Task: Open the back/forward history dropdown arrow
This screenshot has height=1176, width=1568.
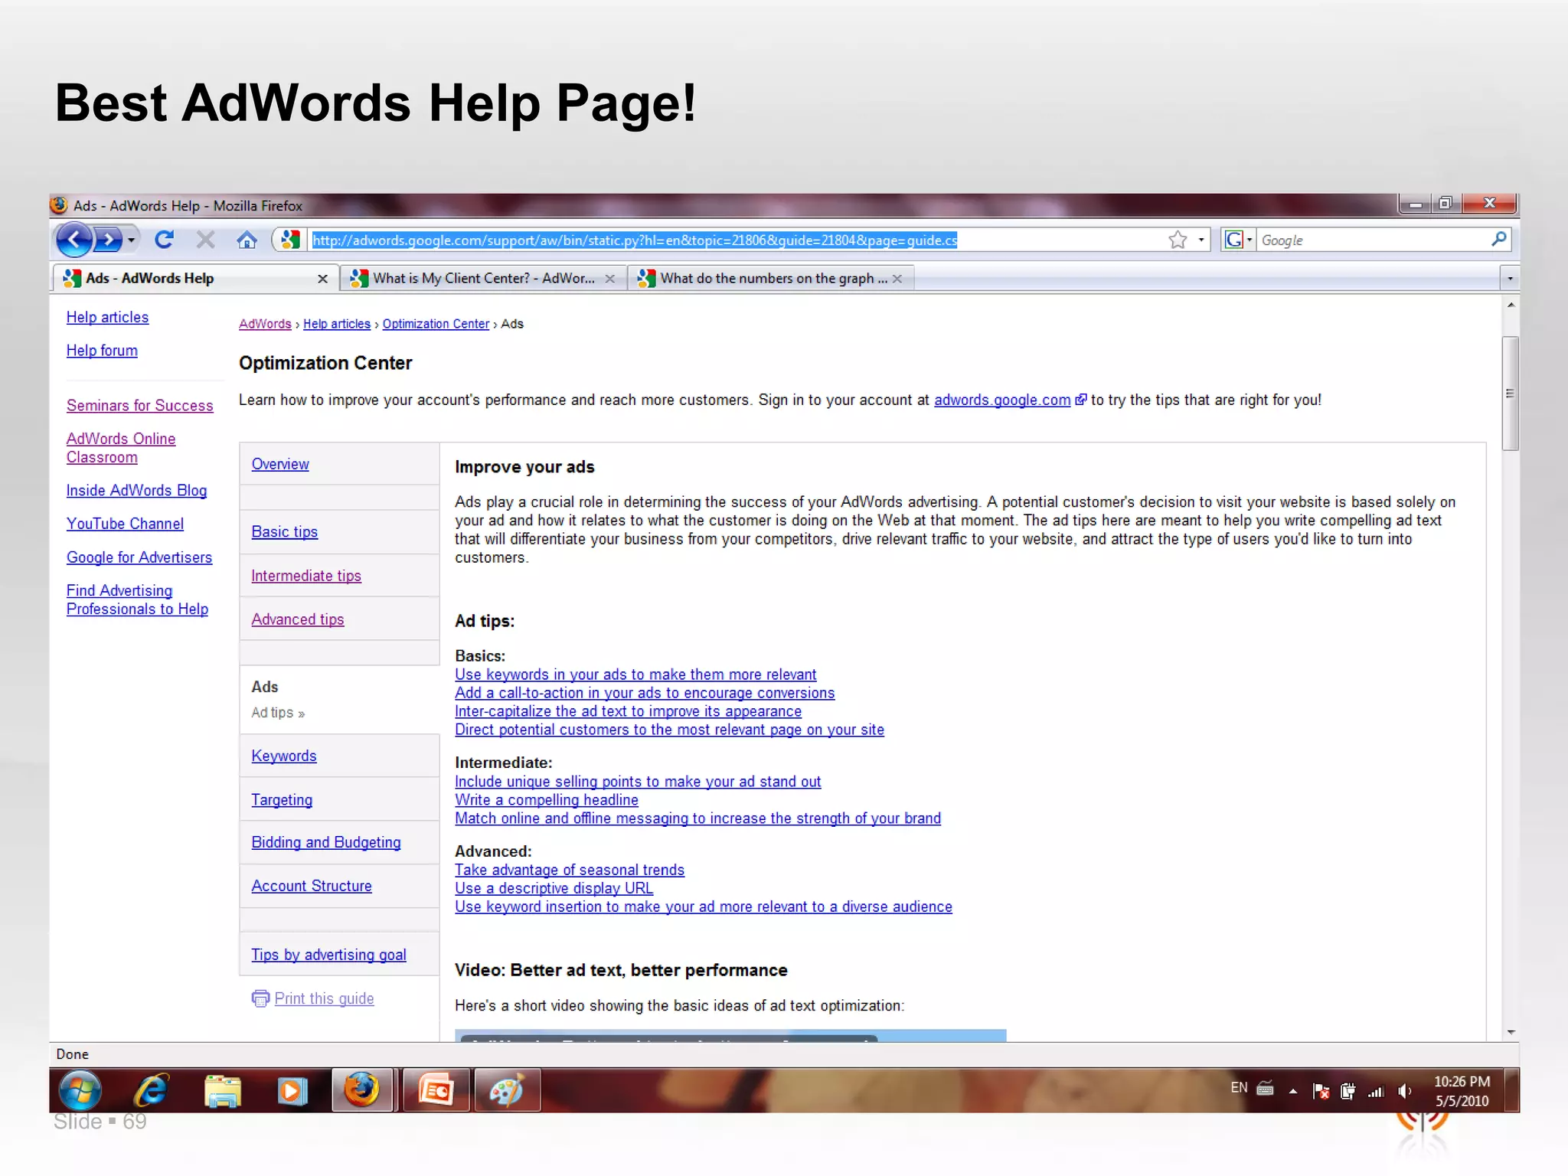Action: pos(132,240)
